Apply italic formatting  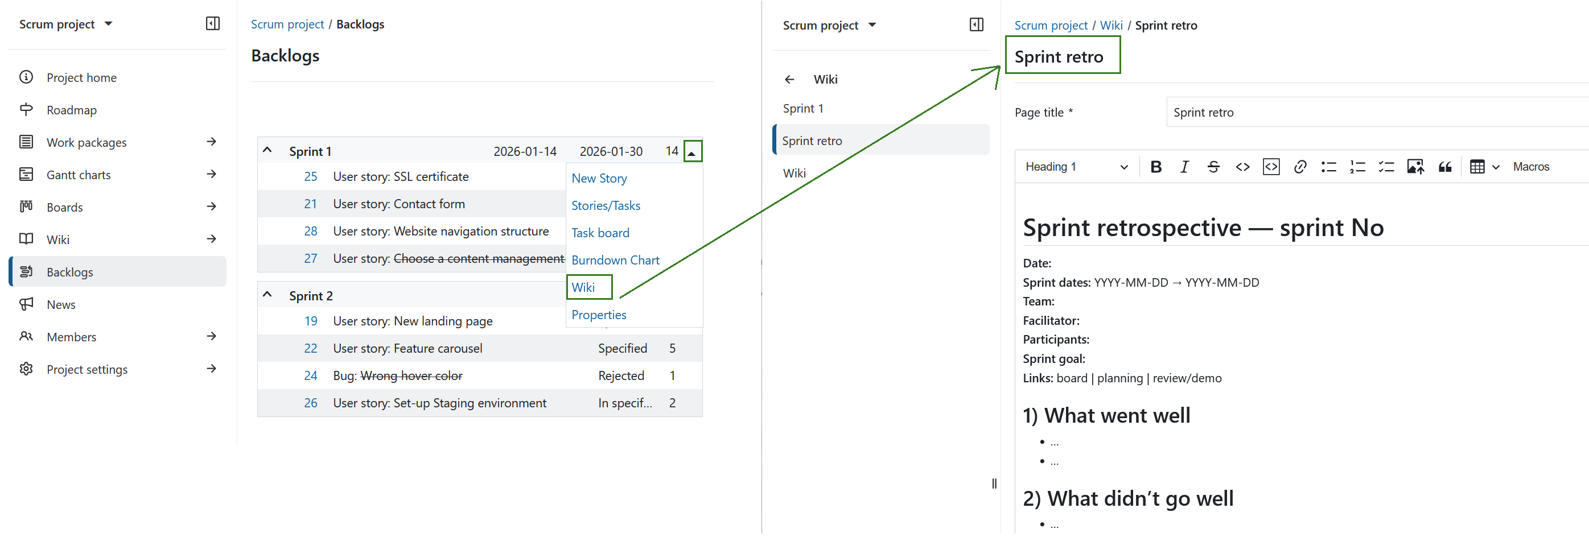pyautogui.click(x=1184, y=167)
